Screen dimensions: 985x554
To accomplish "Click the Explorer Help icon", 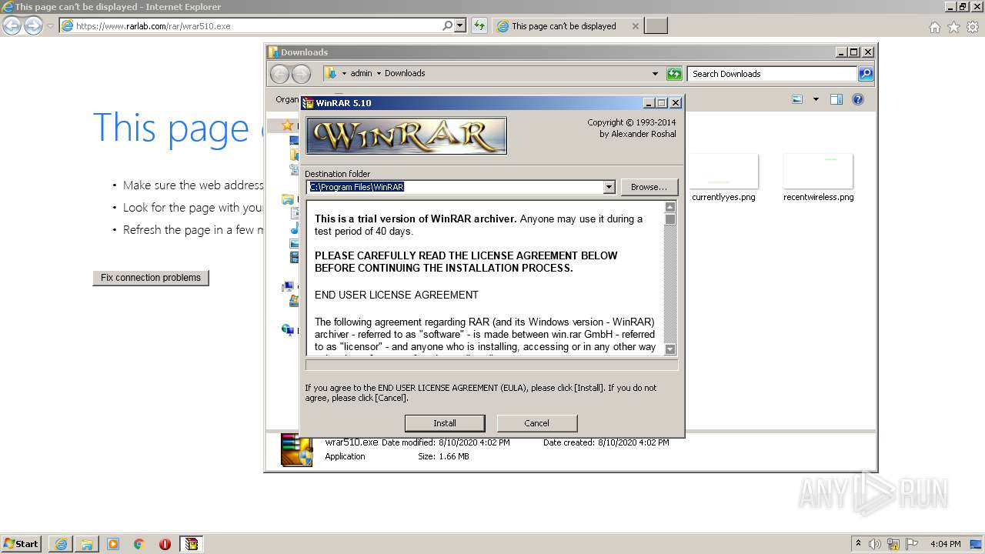I will pos(858,99).
